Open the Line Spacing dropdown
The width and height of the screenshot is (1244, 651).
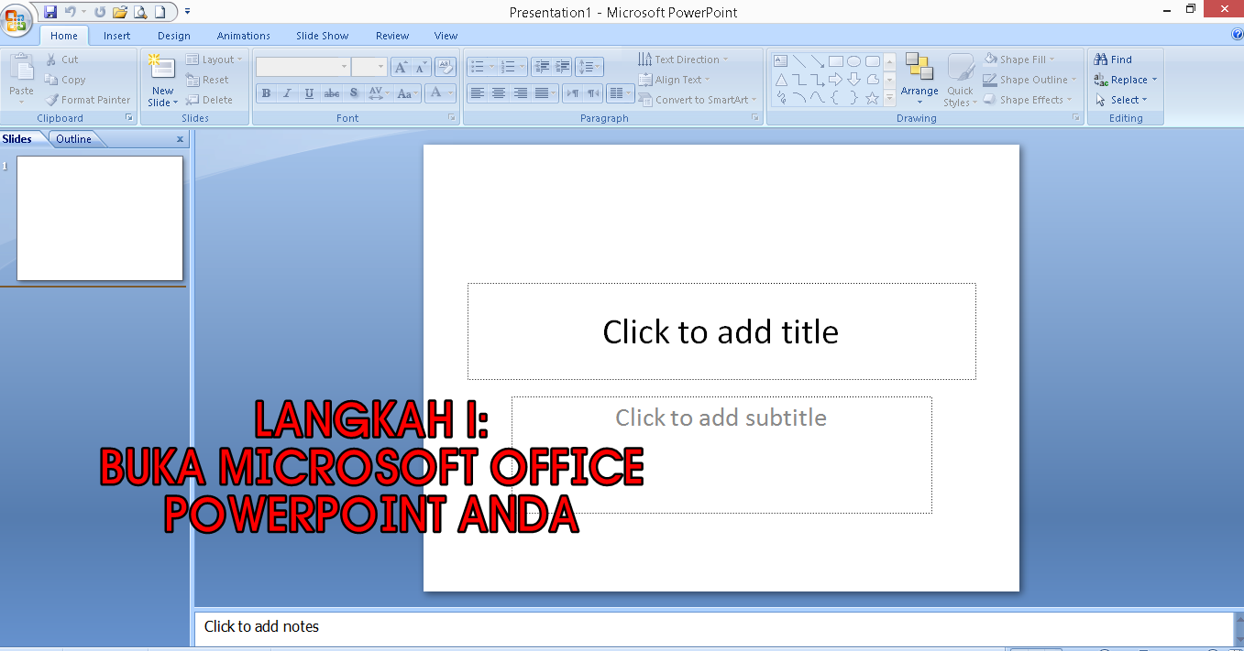(x=589, y=67)
